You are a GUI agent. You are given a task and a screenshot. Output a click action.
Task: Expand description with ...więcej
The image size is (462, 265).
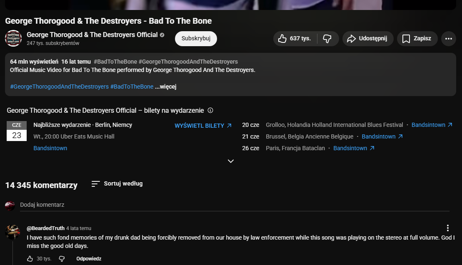click(165, 87)
